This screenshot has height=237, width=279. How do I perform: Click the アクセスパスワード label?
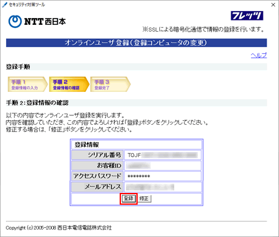click(x=97, y=176)
